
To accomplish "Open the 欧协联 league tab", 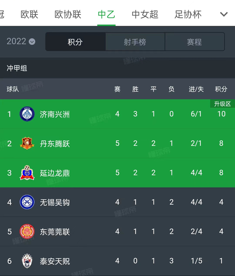I will pyautogui.click(x=68, y=15).
